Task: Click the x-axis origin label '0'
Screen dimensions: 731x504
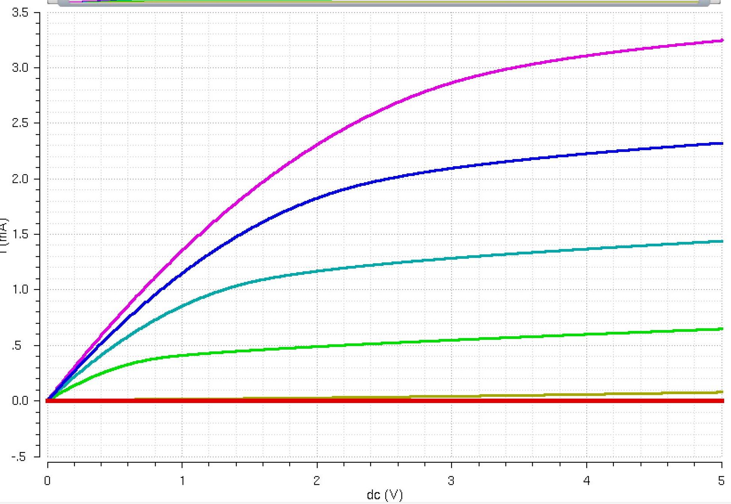Action: click(47, 481)
